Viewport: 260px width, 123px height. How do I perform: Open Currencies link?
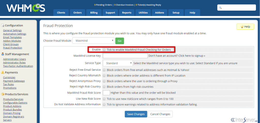coord(9,77)
